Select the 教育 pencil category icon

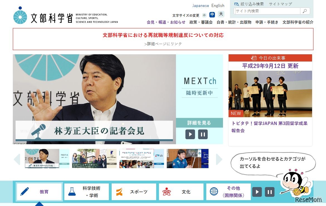(24, 192)
